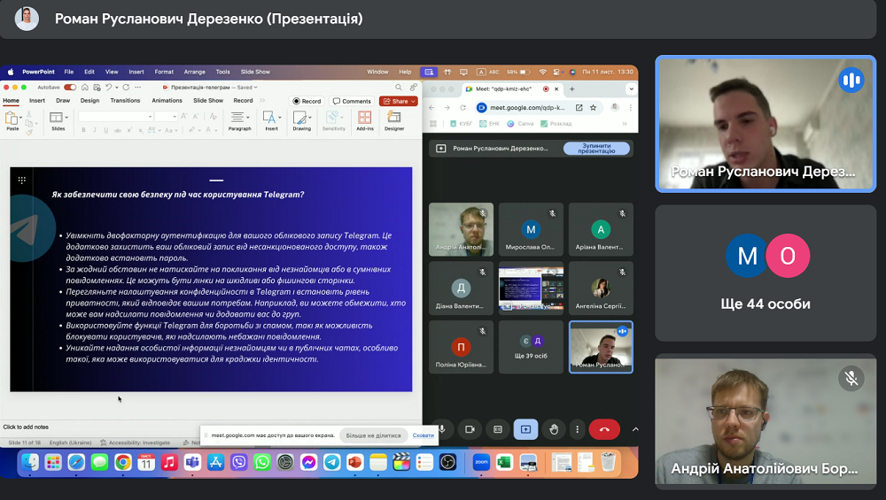Click the Record button in PowerPoint

[307, 101]
